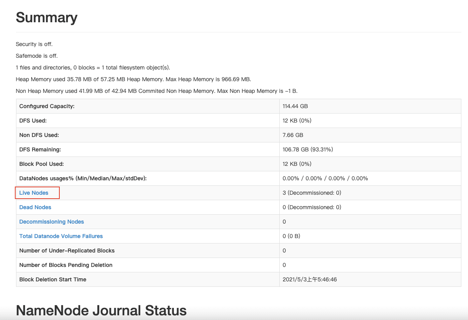468x320 pixels.
Task: Click the Non DFS Used label
Action: [39, 135]
